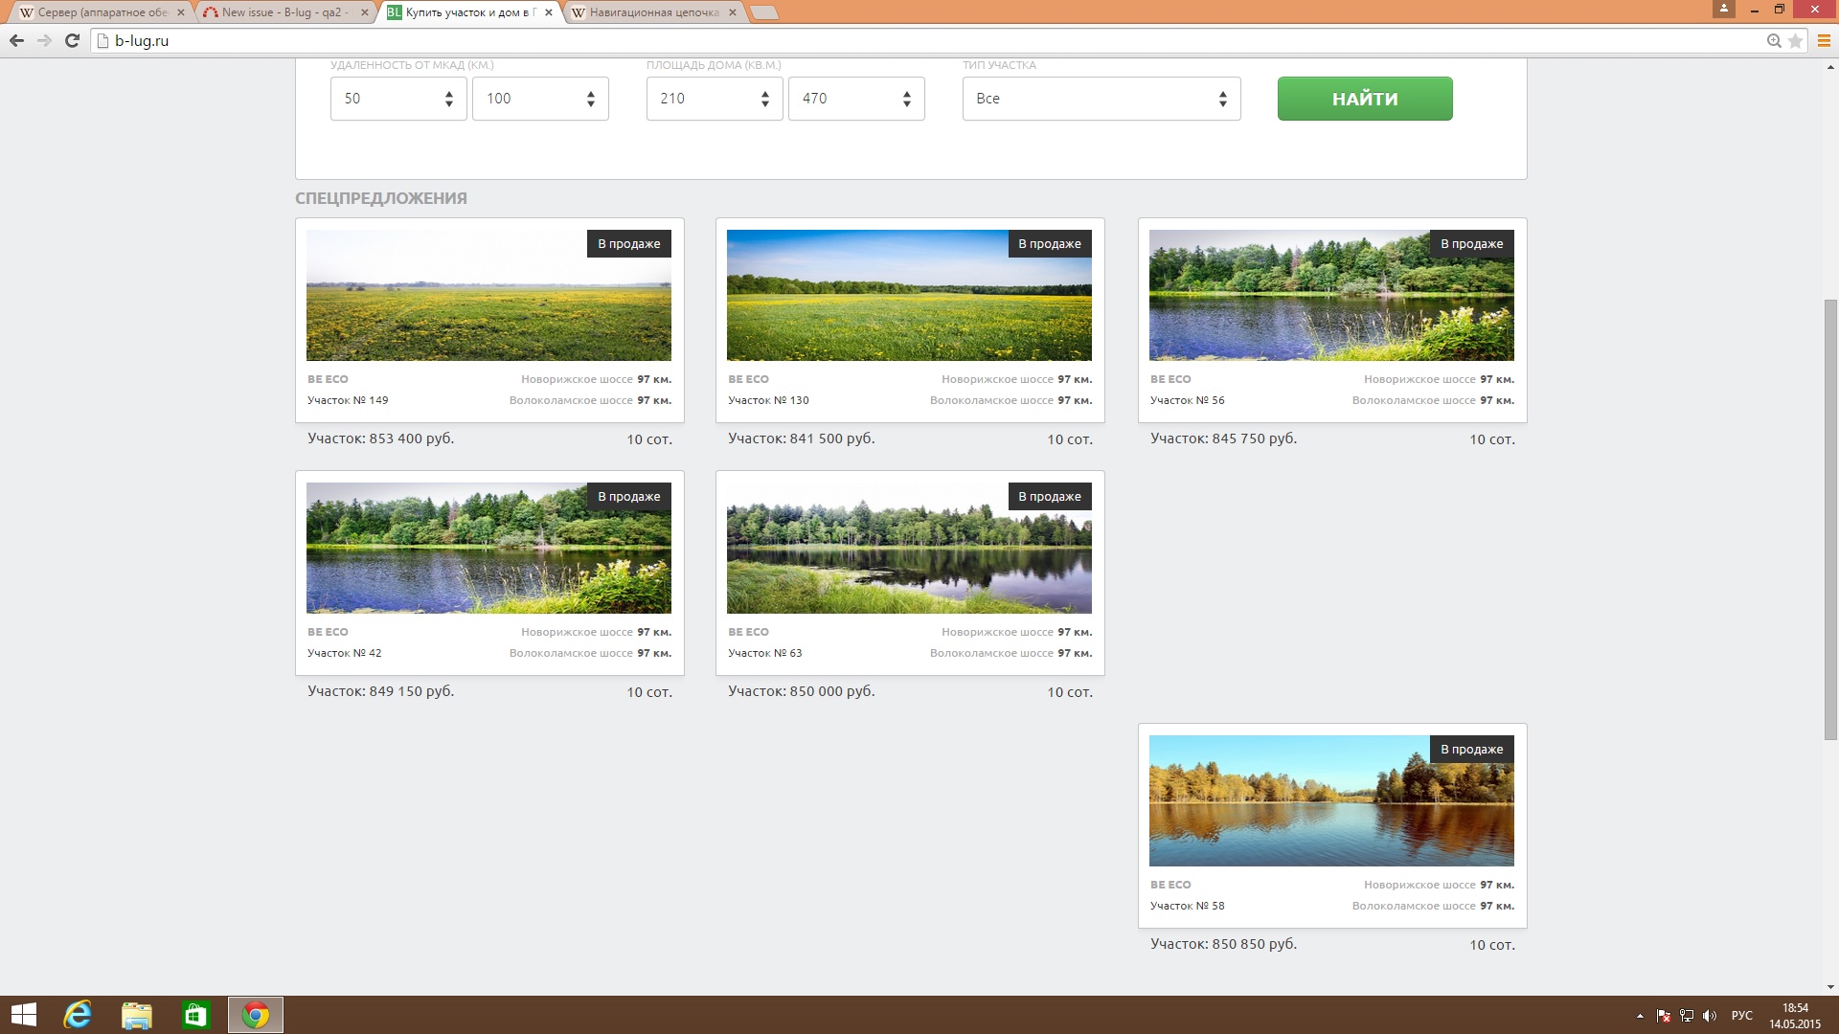This screenshot has height=1034, width=1839.
Task: Bookmark page with star icon
Action: [x=1796, y=41]
